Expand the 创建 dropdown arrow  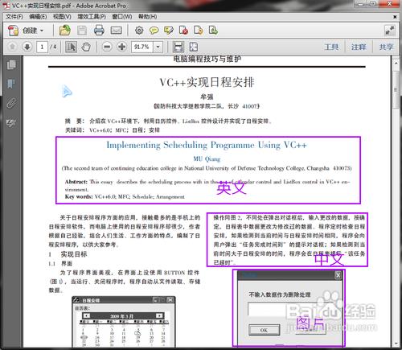point(42,31)
